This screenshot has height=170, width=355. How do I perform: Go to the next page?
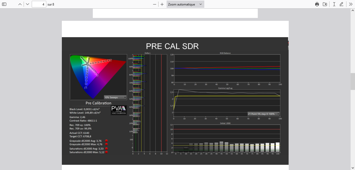tap(27, 4)
